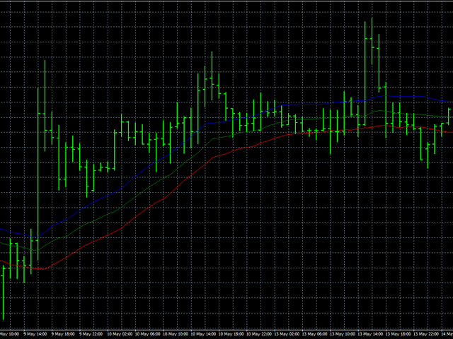This screenshot has height=339, width=453.
Task: Click the '10 May 10:00' time axis label
Action: (x=176, y=334)
